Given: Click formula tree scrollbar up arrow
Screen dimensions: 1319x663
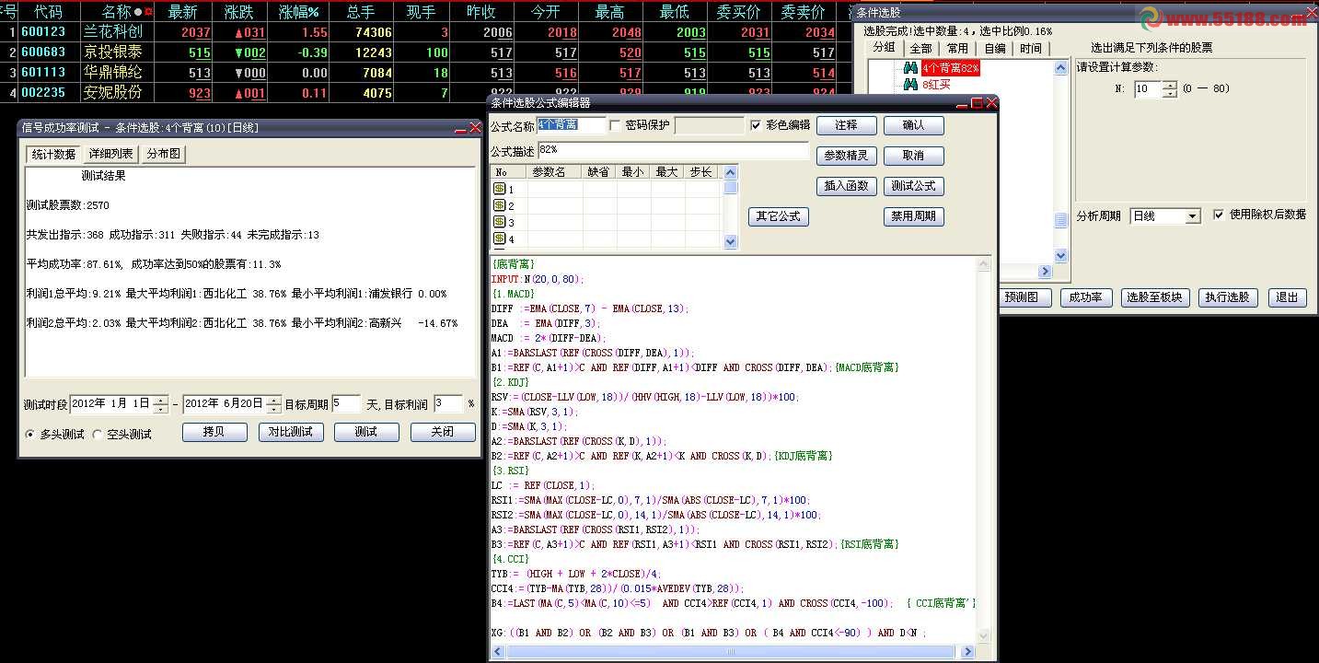Looking at the screenshot, I should point(1060,67).
